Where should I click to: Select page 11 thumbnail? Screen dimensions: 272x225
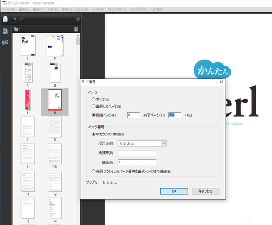(x=28, y=181)
